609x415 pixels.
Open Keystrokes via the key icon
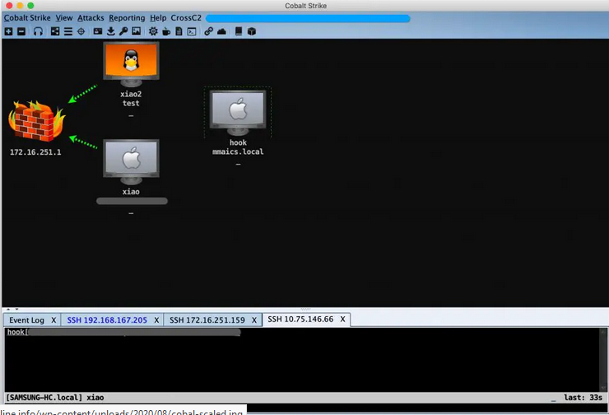(123, 31)
